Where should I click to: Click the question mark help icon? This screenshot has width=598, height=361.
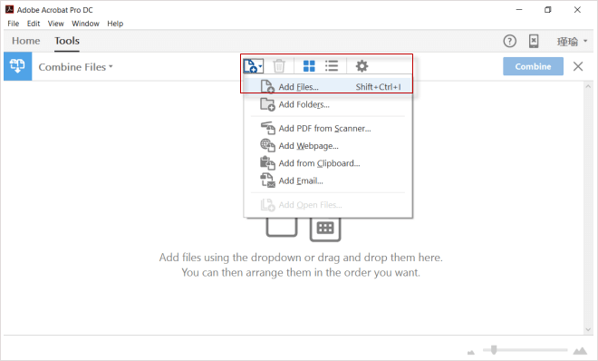(x=509, y=41)
